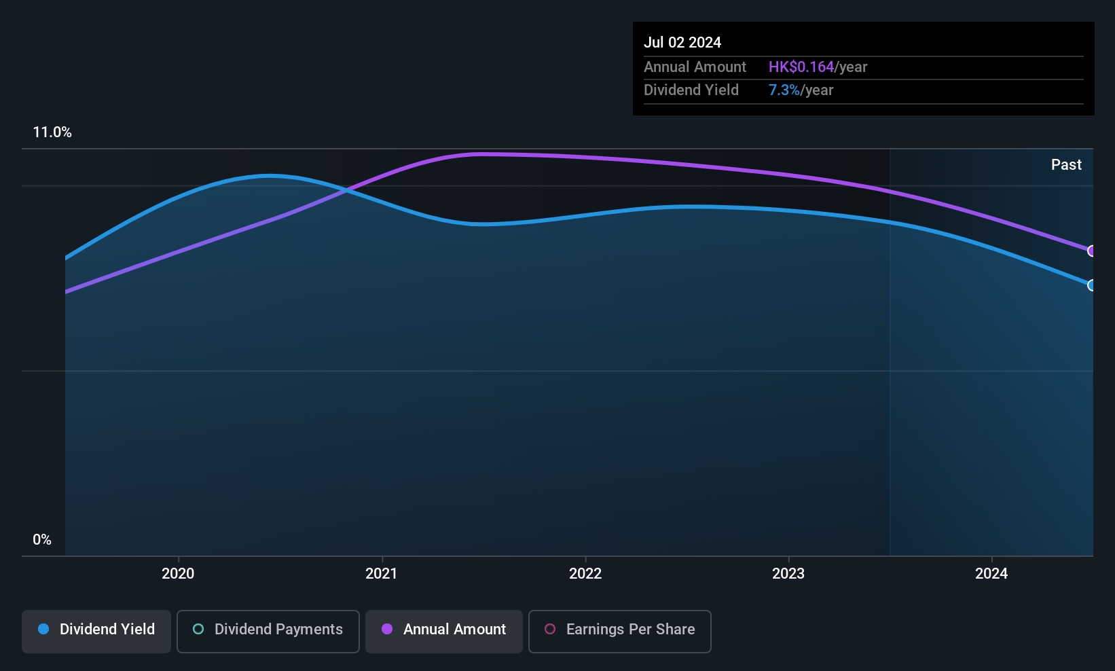Click the 2020 x-axis label

tap(178, 574)
